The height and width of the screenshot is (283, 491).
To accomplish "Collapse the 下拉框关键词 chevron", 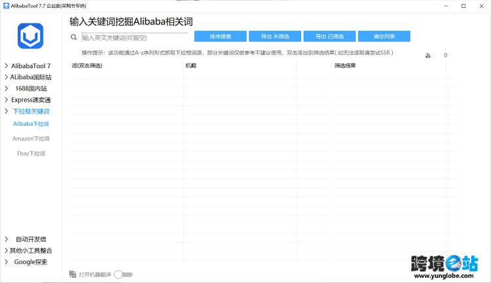I will [7, 111].
